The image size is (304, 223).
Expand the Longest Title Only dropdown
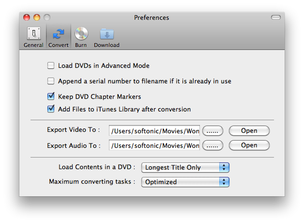(185, 167)
